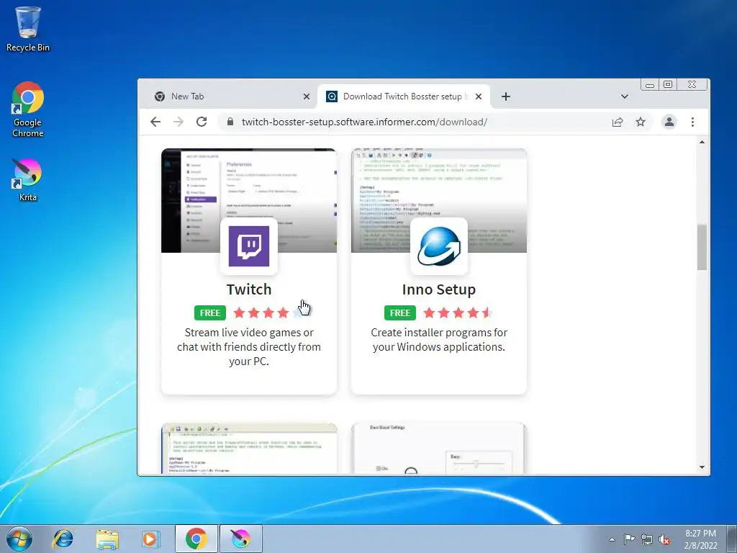Click the Show desktop strip

tap(732, 539)
